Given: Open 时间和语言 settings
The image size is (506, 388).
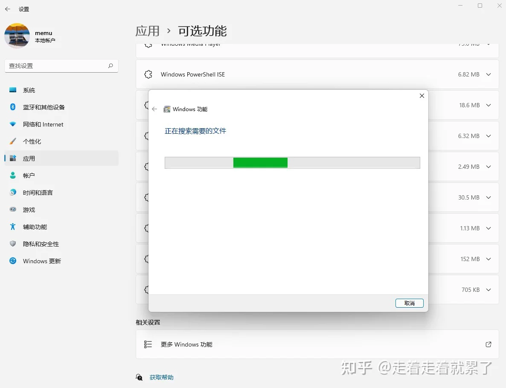Looking at the screenshot, I should [x=61, y=193].
